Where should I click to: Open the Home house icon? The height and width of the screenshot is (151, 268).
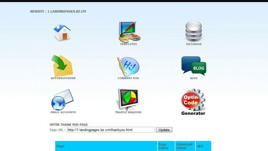point(62,33)
